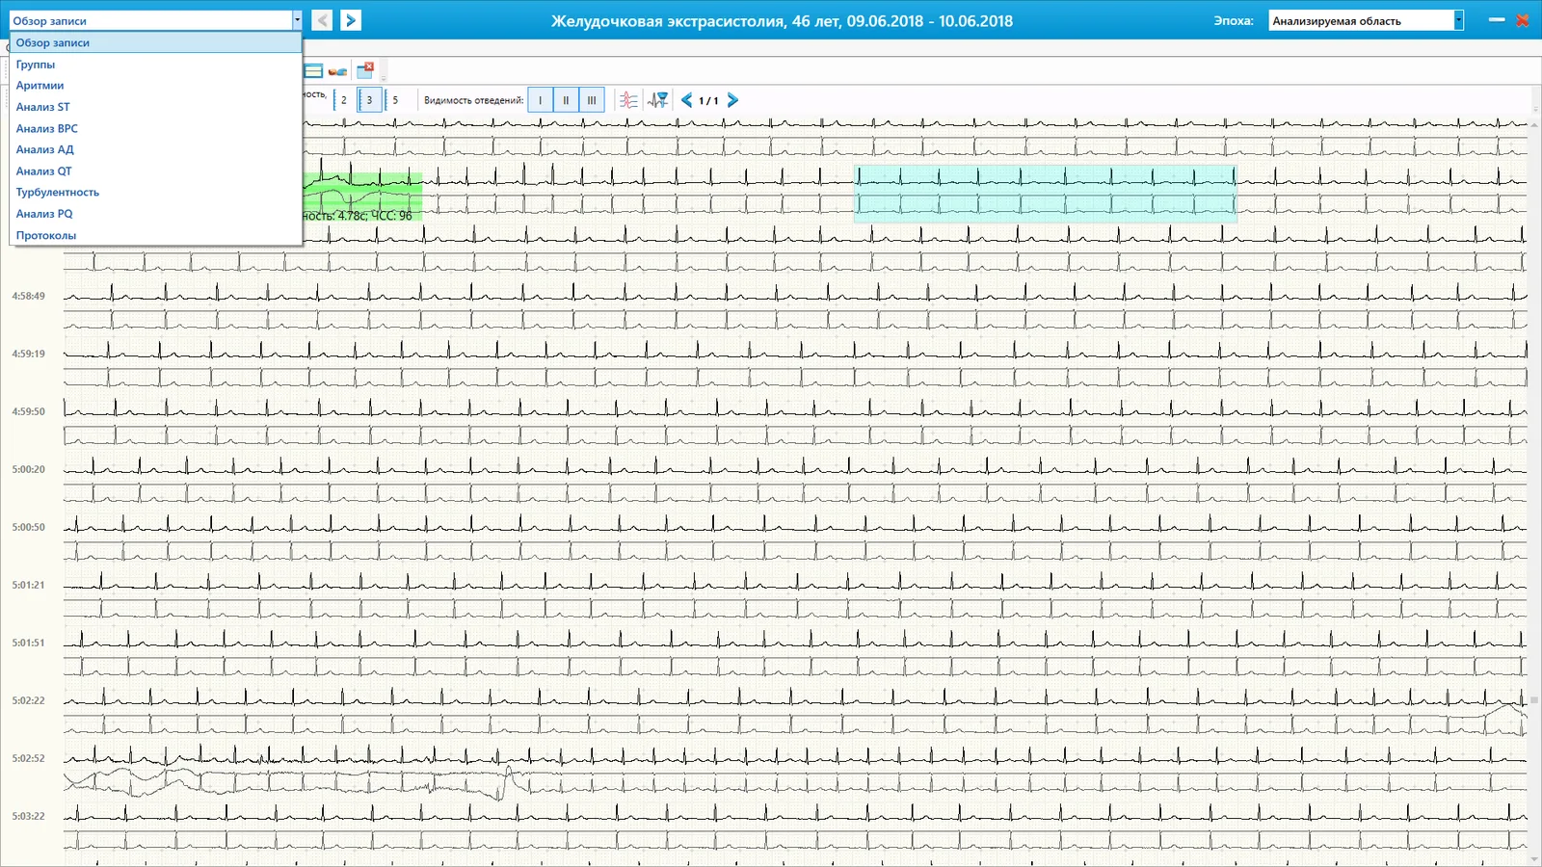Choose 'Группы' from the dropdown list

pyautogui.click(x=156, y=65)
